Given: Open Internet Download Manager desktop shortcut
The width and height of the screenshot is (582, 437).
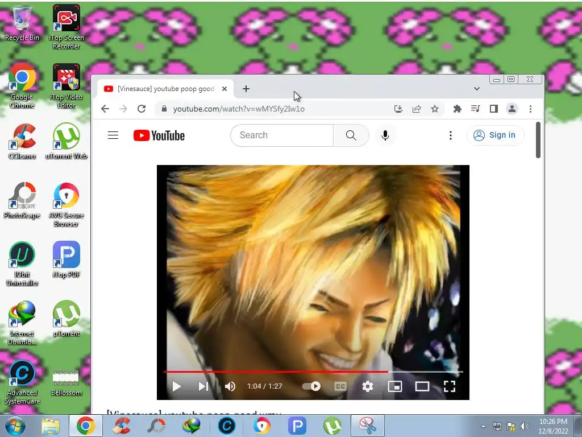Looking at the screenshot, I should click(x=22, y=323).
